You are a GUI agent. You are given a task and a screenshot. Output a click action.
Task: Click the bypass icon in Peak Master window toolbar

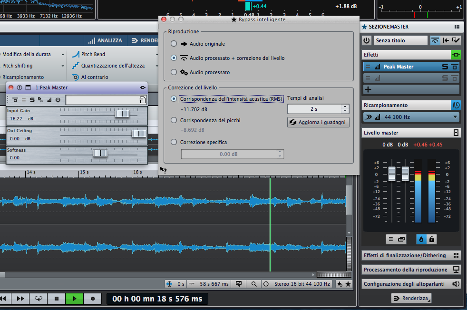click(x=15, y=100)
